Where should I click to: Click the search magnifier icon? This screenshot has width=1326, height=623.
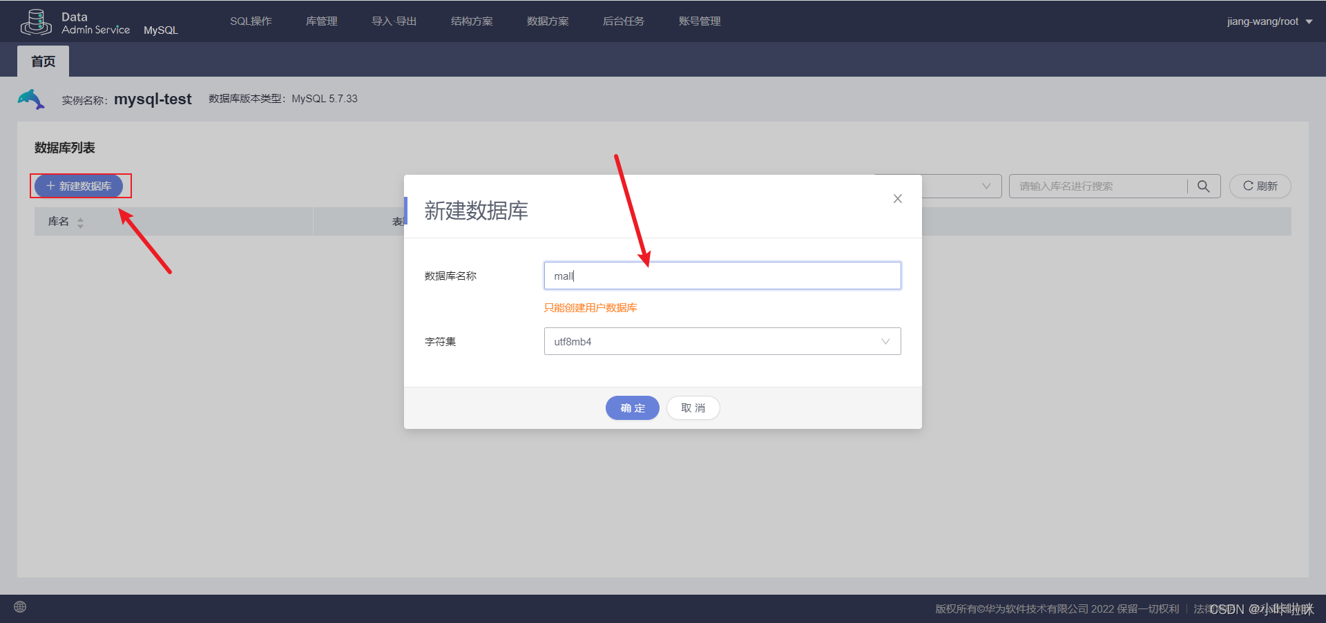click(1203, 186)
